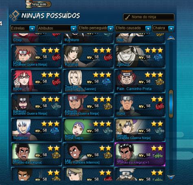This screenshot has width=193, height=185.
Task: Select Tsunade Guerra dos Sannin card
Action: [88, 81]
